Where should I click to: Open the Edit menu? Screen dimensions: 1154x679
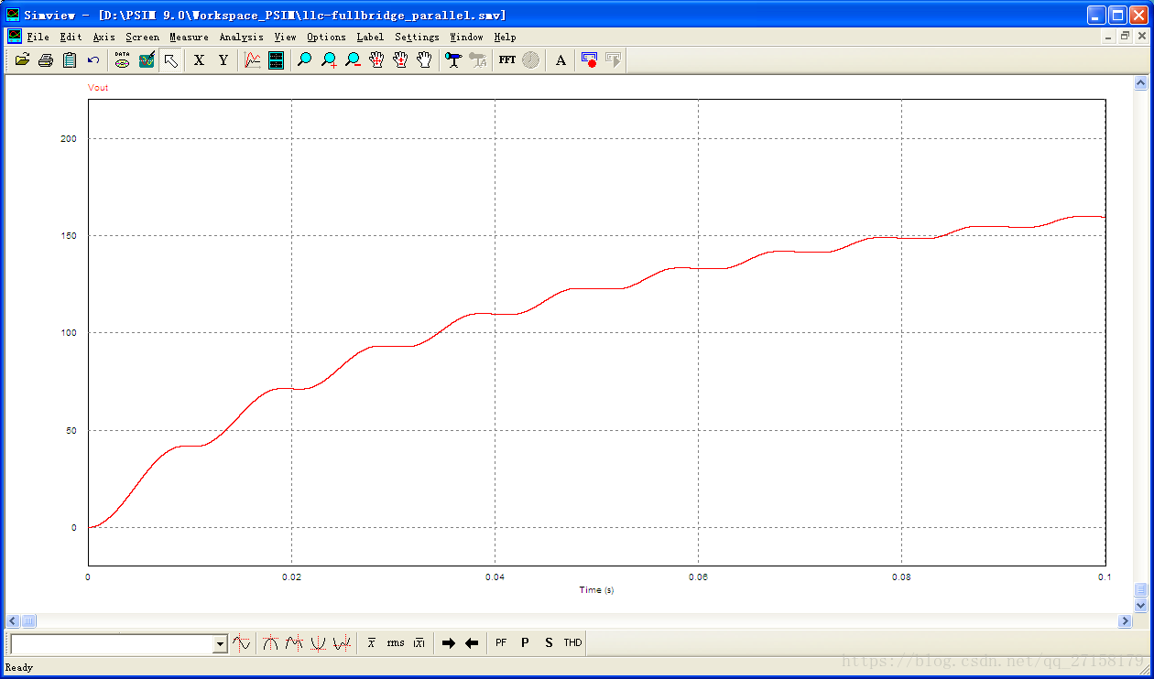click(71, 38)
